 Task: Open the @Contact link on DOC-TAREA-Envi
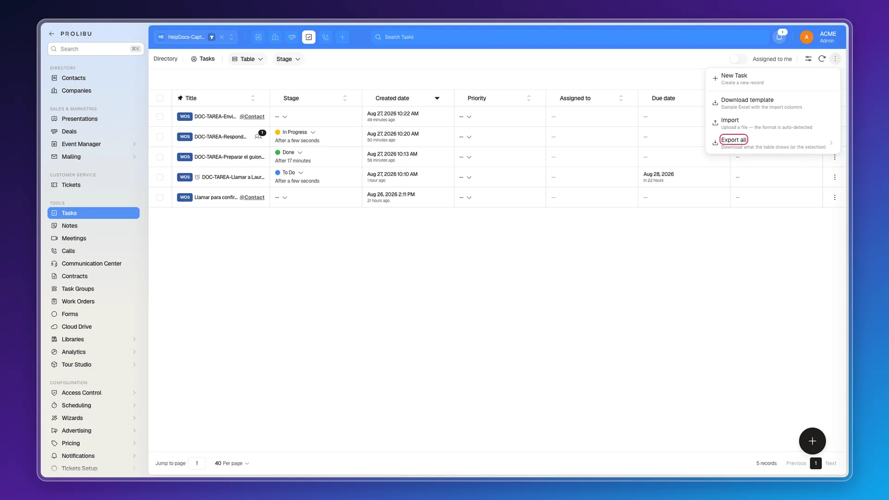click(x=252, y=117)
